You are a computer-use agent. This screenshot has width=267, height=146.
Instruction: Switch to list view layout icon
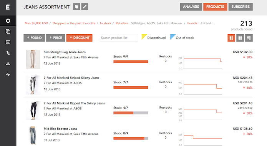[x=231, y=38]
